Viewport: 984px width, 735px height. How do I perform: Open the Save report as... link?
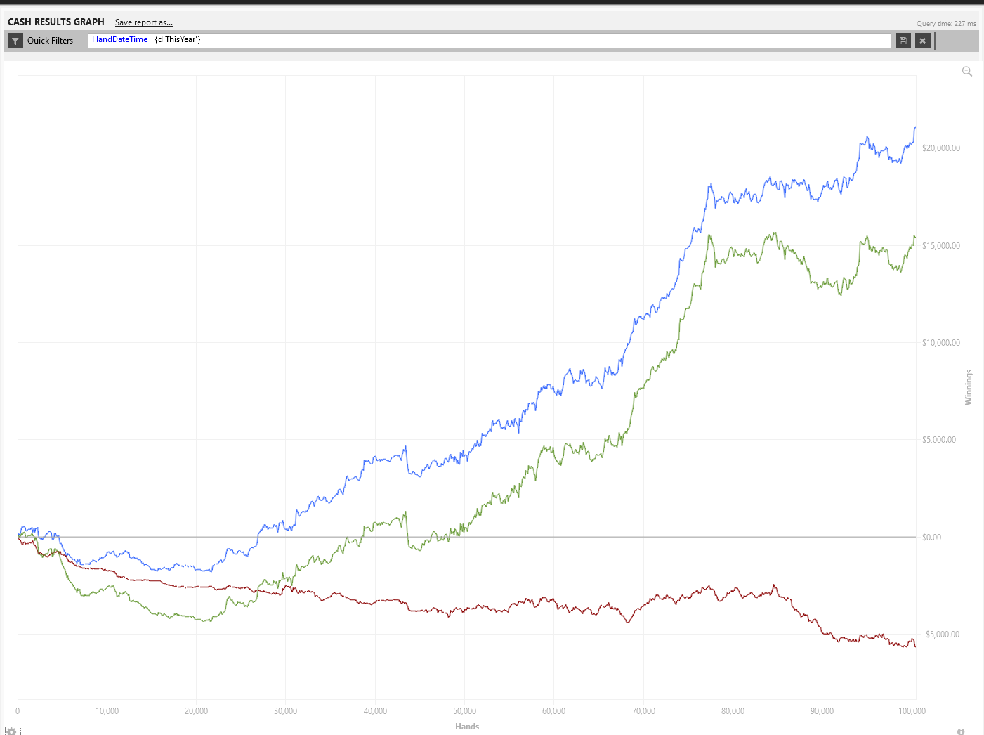click(143, 22)
